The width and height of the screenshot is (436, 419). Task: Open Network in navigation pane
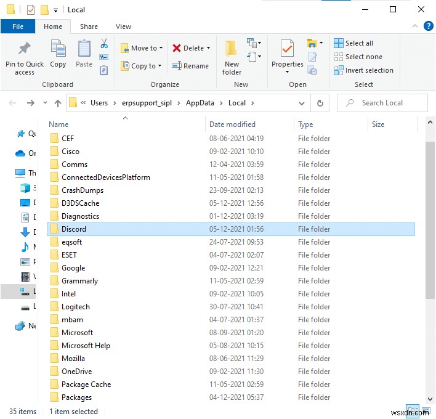click(26, 325)
